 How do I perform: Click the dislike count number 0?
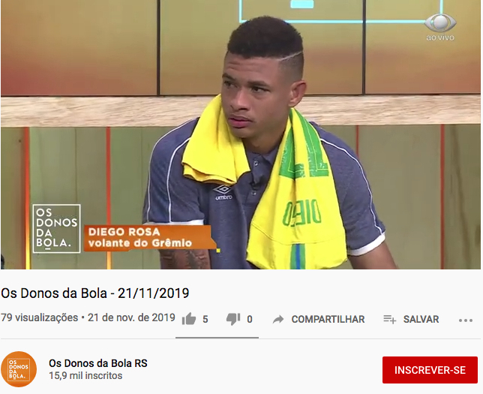[250, 320]
